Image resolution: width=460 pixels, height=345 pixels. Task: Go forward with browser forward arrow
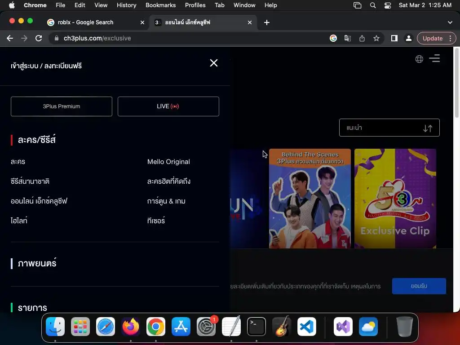point(24,39)
